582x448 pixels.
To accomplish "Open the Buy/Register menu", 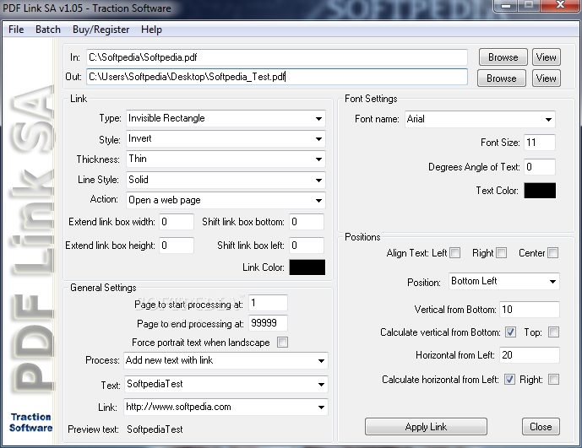I will pyautogui.click(x=101, y=30).
